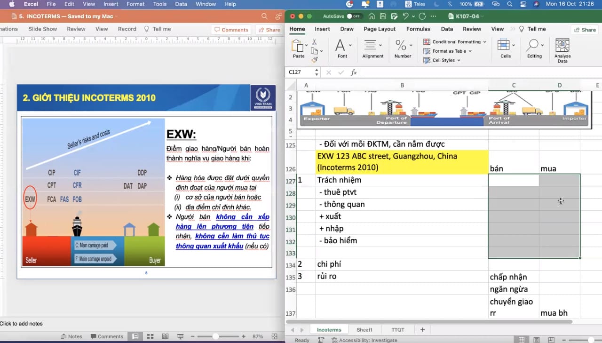
Task: Switch PowerPoint to Slide Sorter view
Action: pos(150,336)
